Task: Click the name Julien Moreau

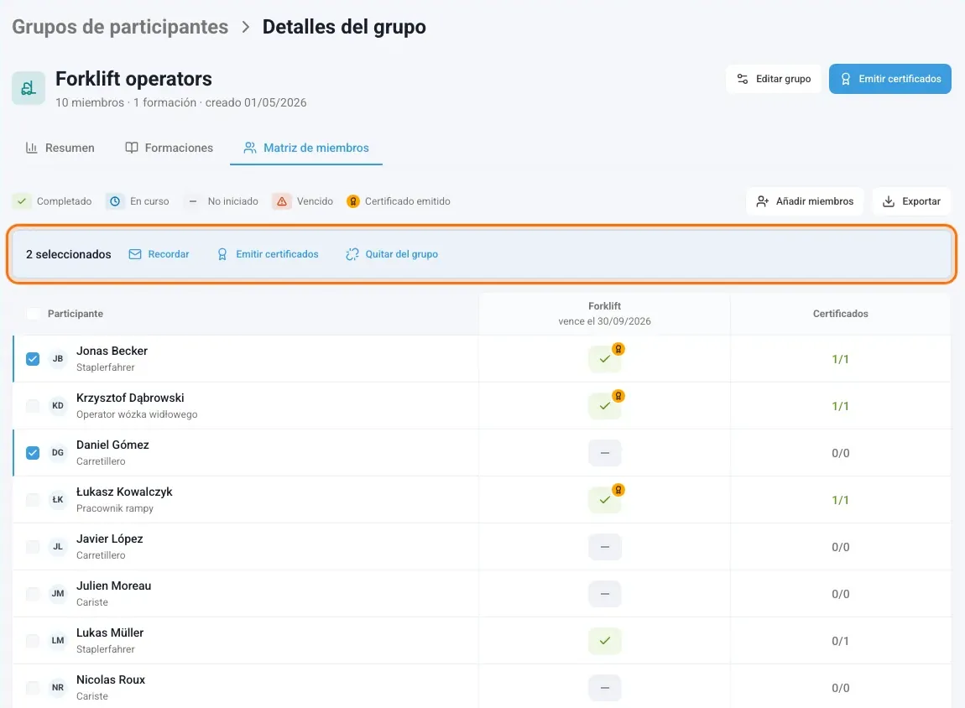Action: pyautogui.click(x=114, y=586)
